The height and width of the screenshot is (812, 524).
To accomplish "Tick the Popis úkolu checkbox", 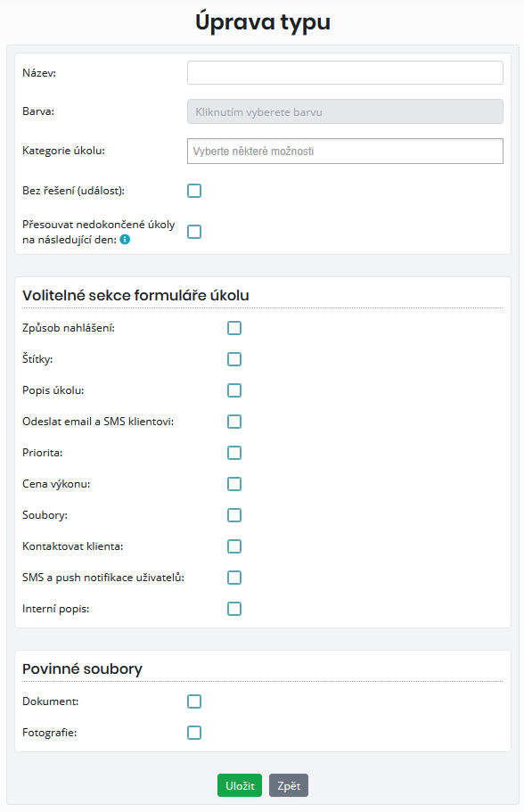I will coord(234,390).
